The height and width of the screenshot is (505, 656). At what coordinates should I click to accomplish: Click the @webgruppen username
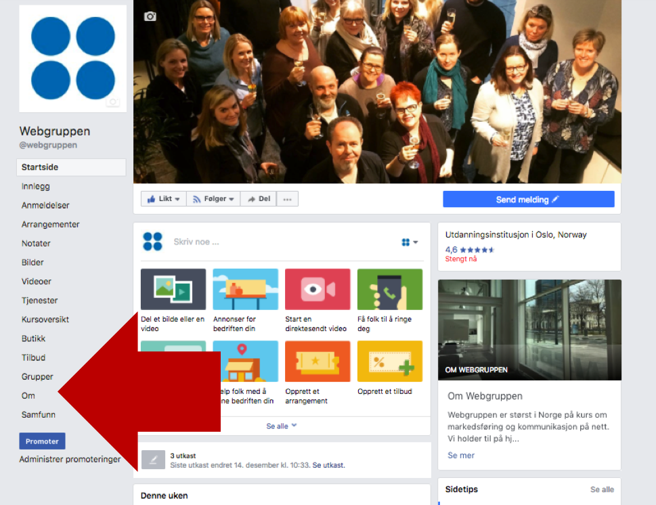[48, 145]
